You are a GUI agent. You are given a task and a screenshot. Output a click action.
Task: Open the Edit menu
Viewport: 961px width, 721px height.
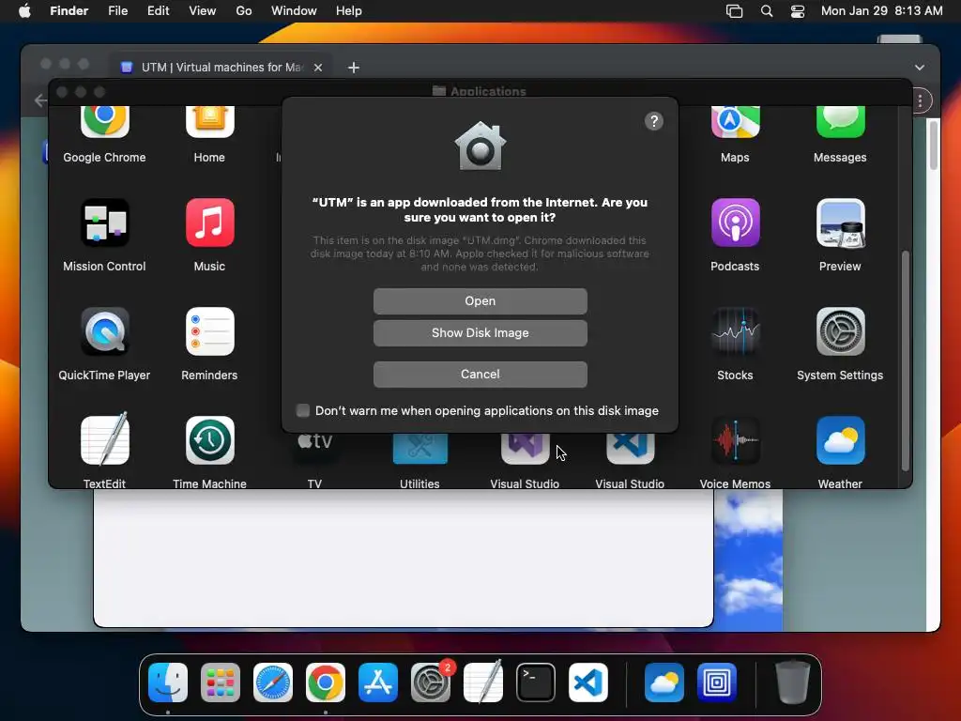coord(158,11)
